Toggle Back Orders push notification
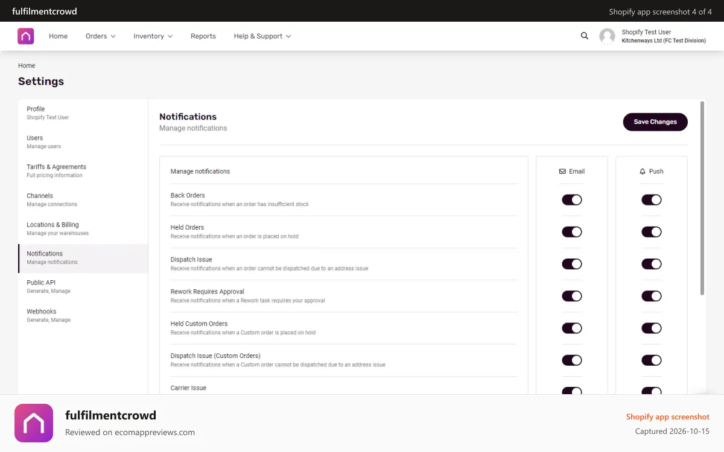The image size is (724, 452). click(x=652, y=199)
